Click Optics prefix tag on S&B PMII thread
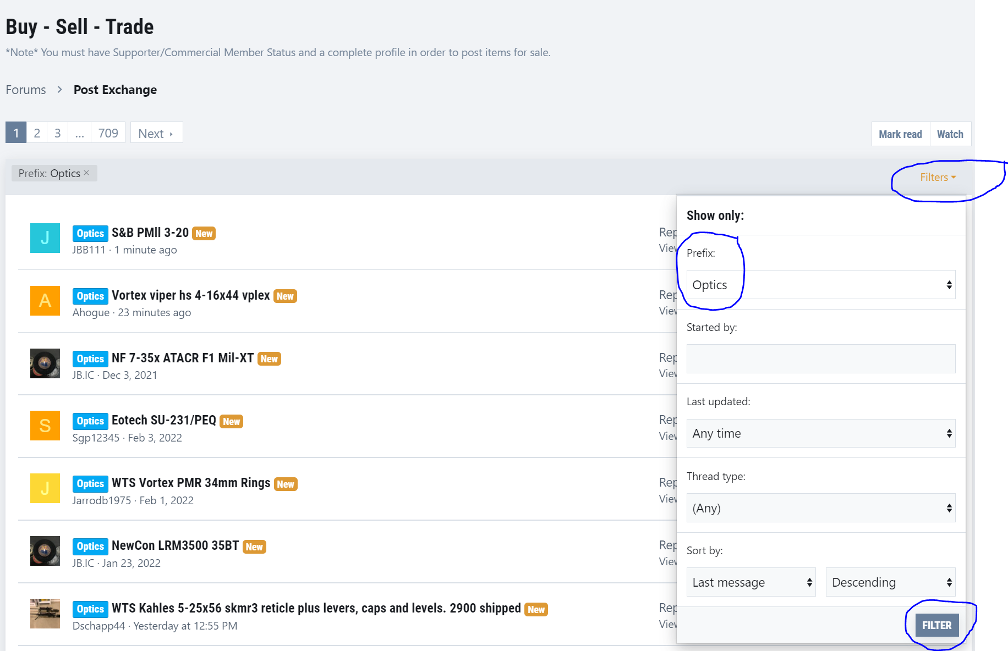Screen dimensions: 1008x651 90,233
